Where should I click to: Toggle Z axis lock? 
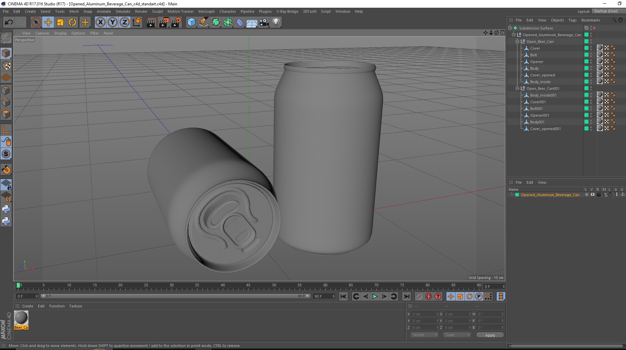click(125, 22)
